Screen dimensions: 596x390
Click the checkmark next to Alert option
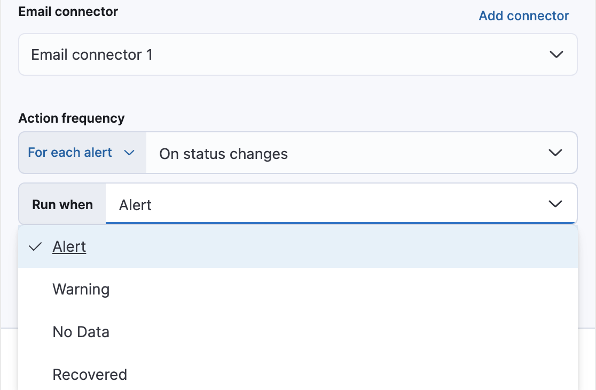click(35, 246)
